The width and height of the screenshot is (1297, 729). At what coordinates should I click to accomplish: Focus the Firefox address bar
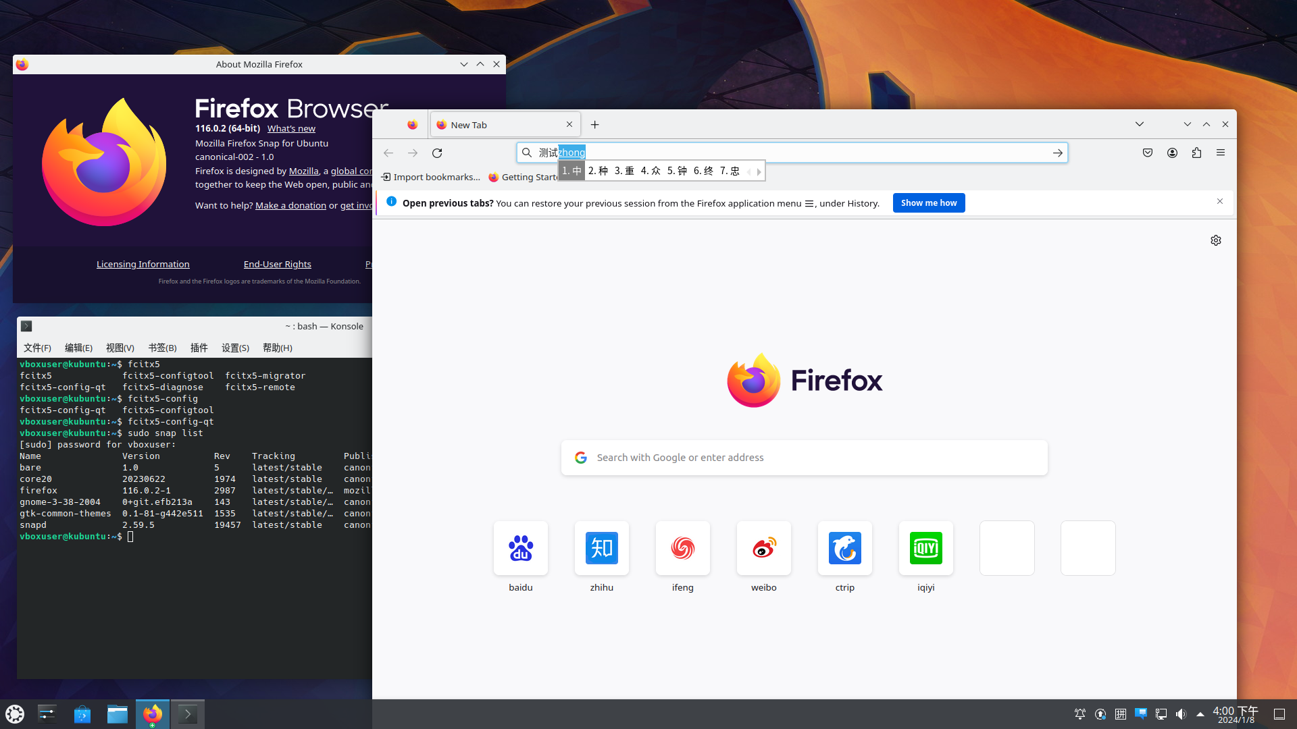tap(792, 153)
